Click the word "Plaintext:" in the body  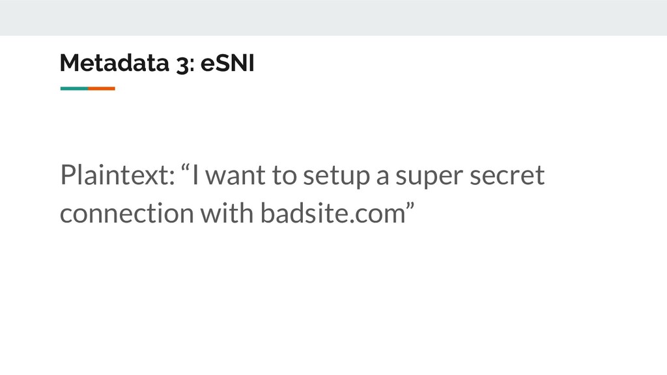click(117, 175)
